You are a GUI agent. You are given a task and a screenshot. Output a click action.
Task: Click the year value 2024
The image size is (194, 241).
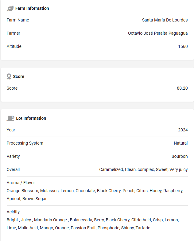coord(183,130)
